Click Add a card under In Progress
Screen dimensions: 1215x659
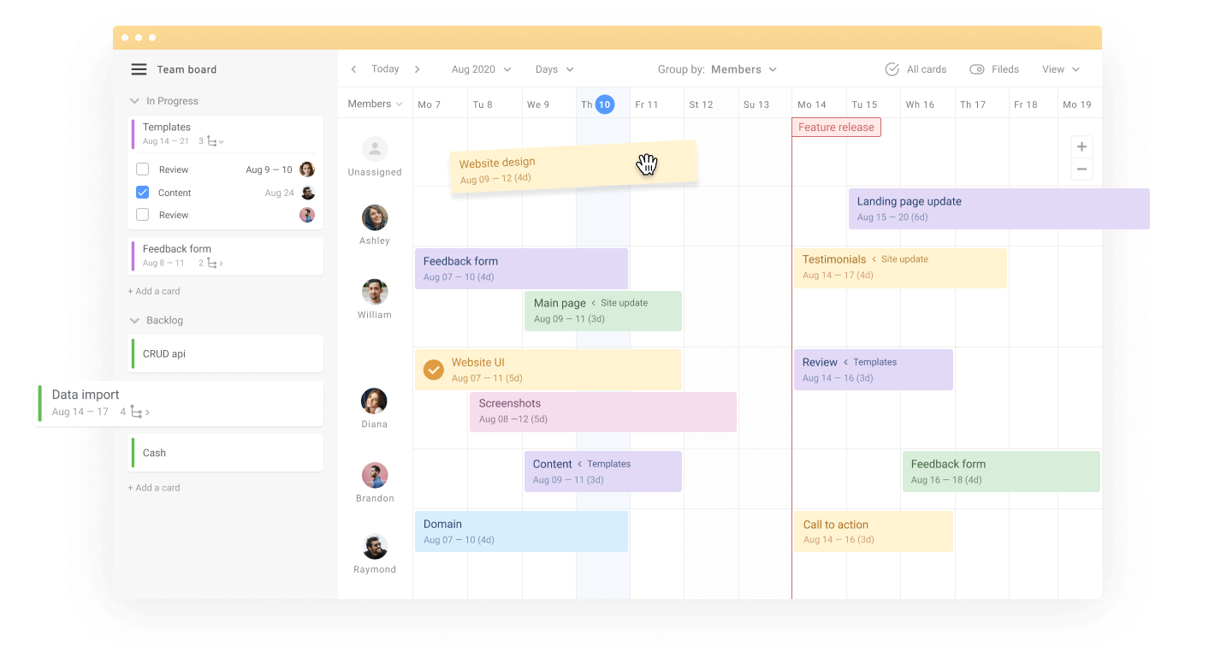[x=154, y=291]
